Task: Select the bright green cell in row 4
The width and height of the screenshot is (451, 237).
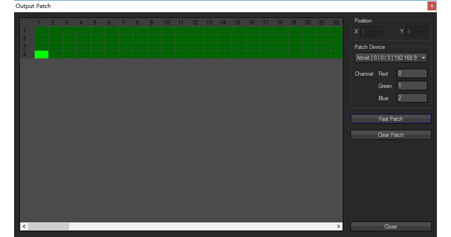Action: click(x=41, y=55)
